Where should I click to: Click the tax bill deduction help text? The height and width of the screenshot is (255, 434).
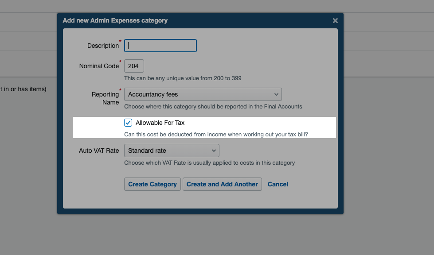point(216,134)
